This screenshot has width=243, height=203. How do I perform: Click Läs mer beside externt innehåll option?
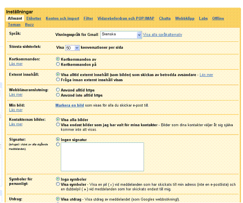coord(206,75)
